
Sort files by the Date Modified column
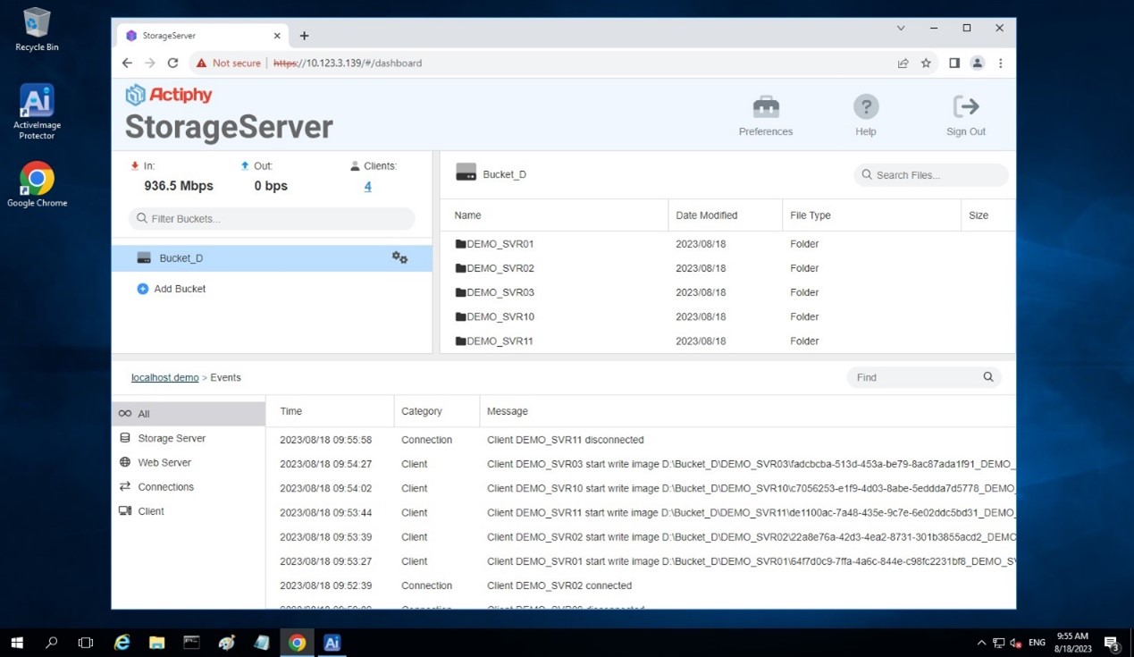tap(706, 215)
